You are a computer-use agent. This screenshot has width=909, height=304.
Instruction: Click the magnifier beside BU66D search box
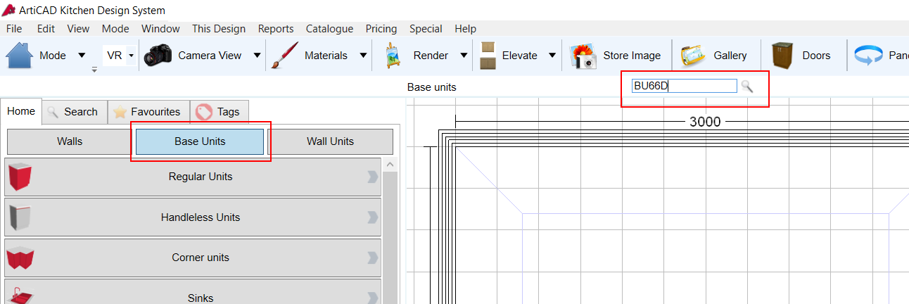pyautogui.click(x=747, y=86)
